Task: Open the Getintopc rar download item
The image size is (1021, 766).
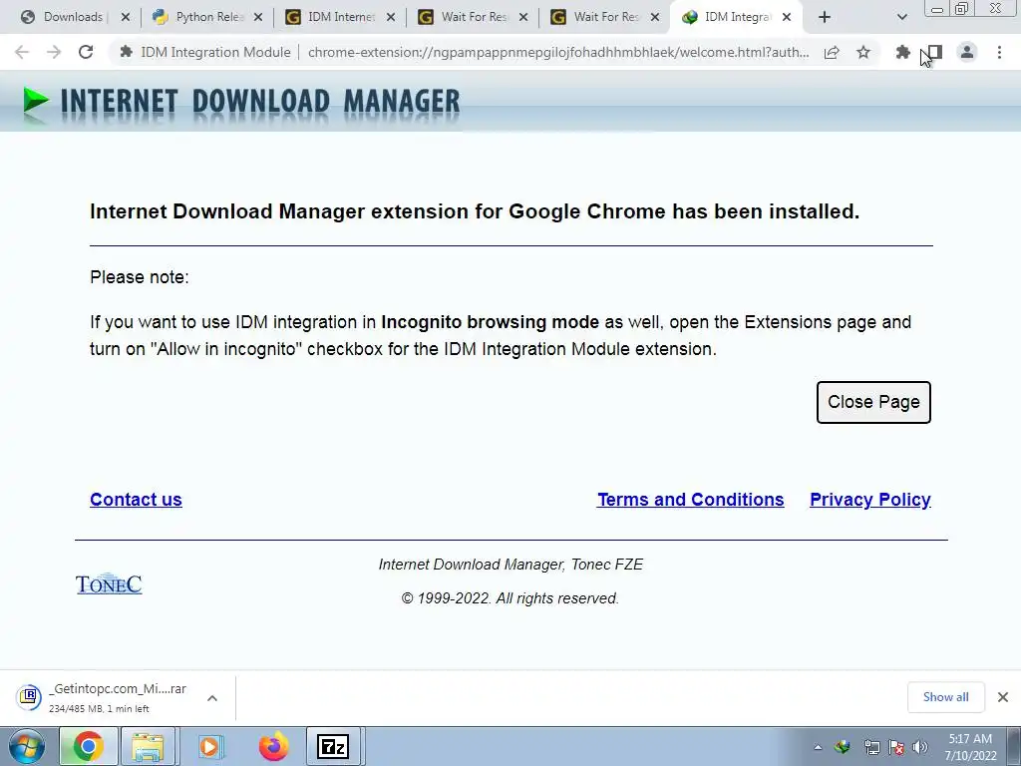Action: click(104, 697)
